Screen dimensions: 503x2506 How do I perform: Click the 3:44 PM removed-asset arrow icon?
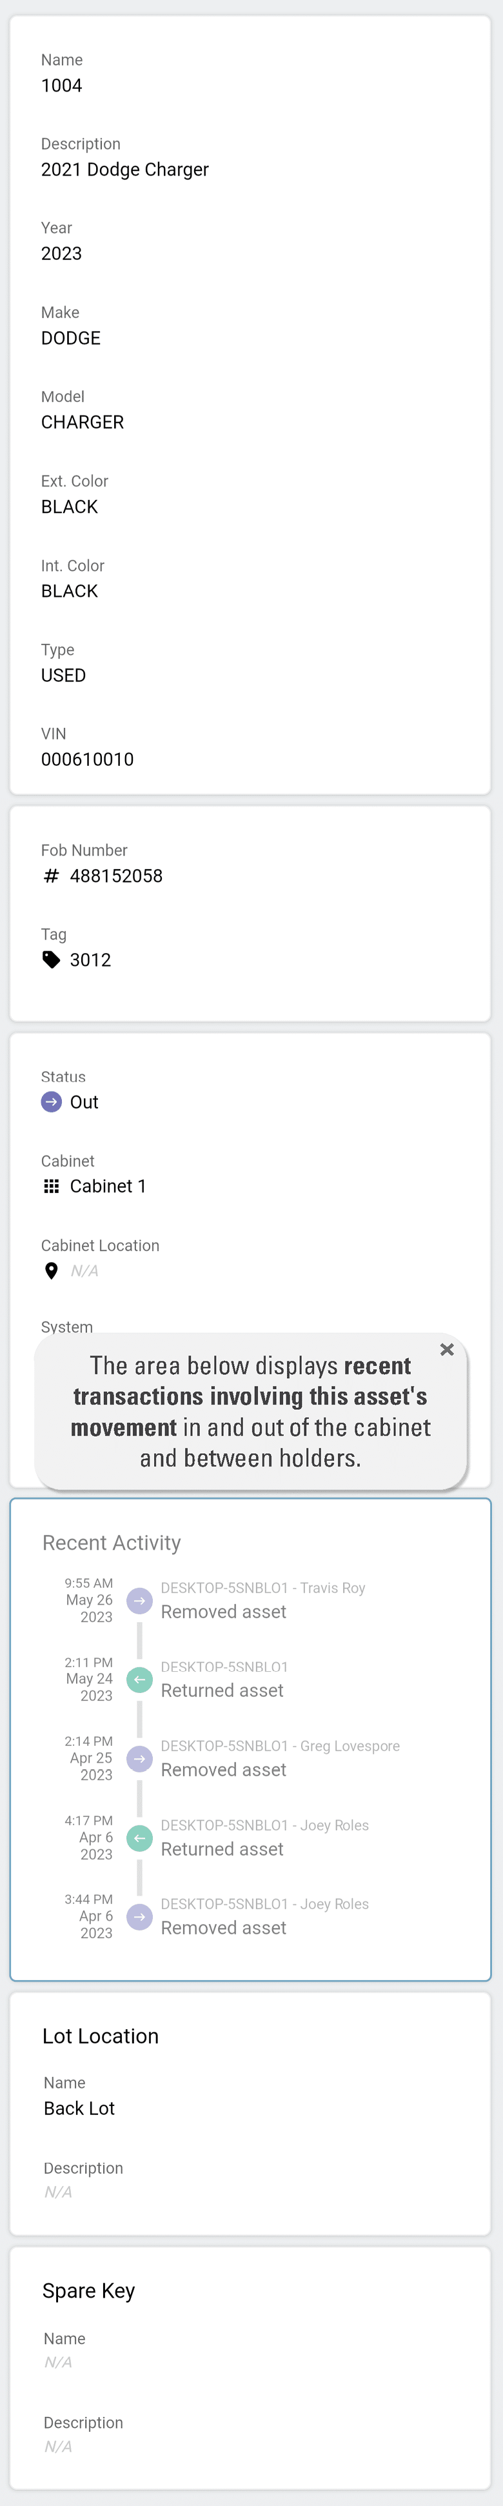[140, 1916]
